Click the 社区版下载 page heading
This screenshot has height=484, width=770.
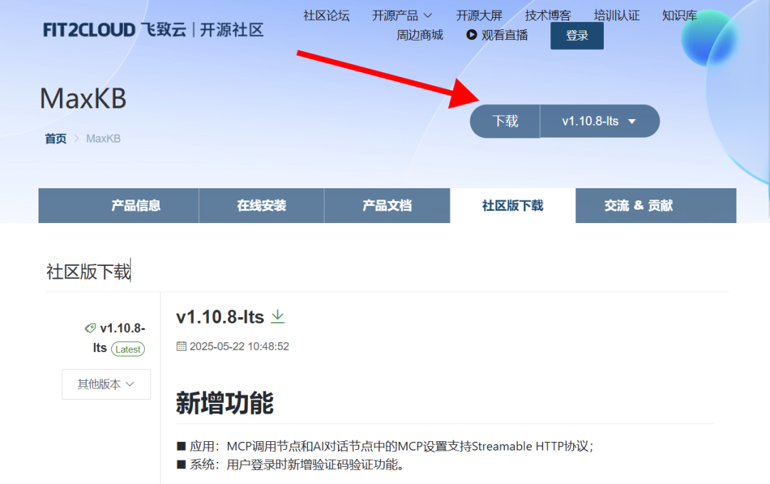(89, 272)
